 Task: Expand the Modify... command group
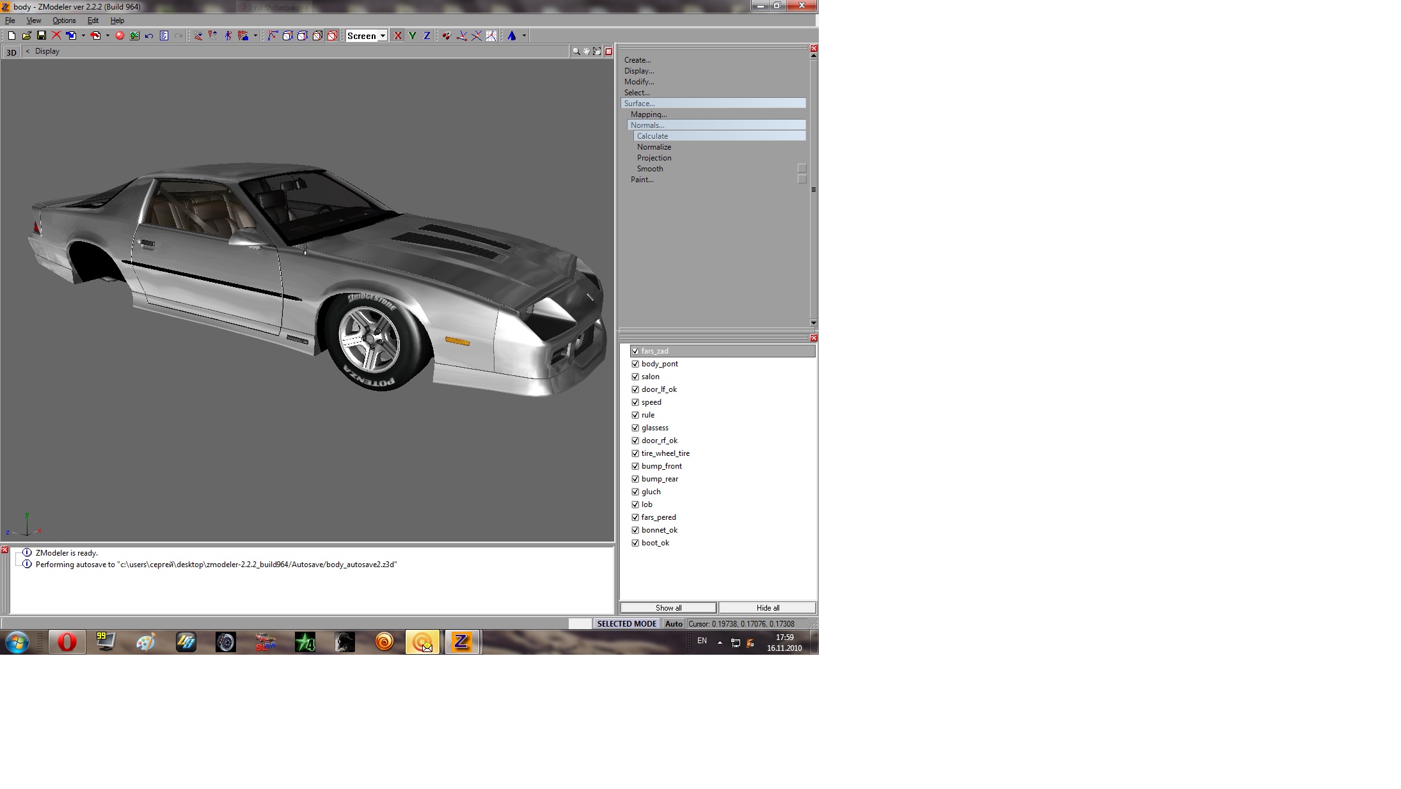(639, 82)
